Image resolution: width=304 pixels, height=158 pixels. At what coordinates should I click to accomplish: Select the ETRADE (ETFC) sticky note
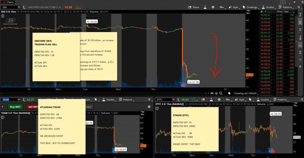[195, 129]
